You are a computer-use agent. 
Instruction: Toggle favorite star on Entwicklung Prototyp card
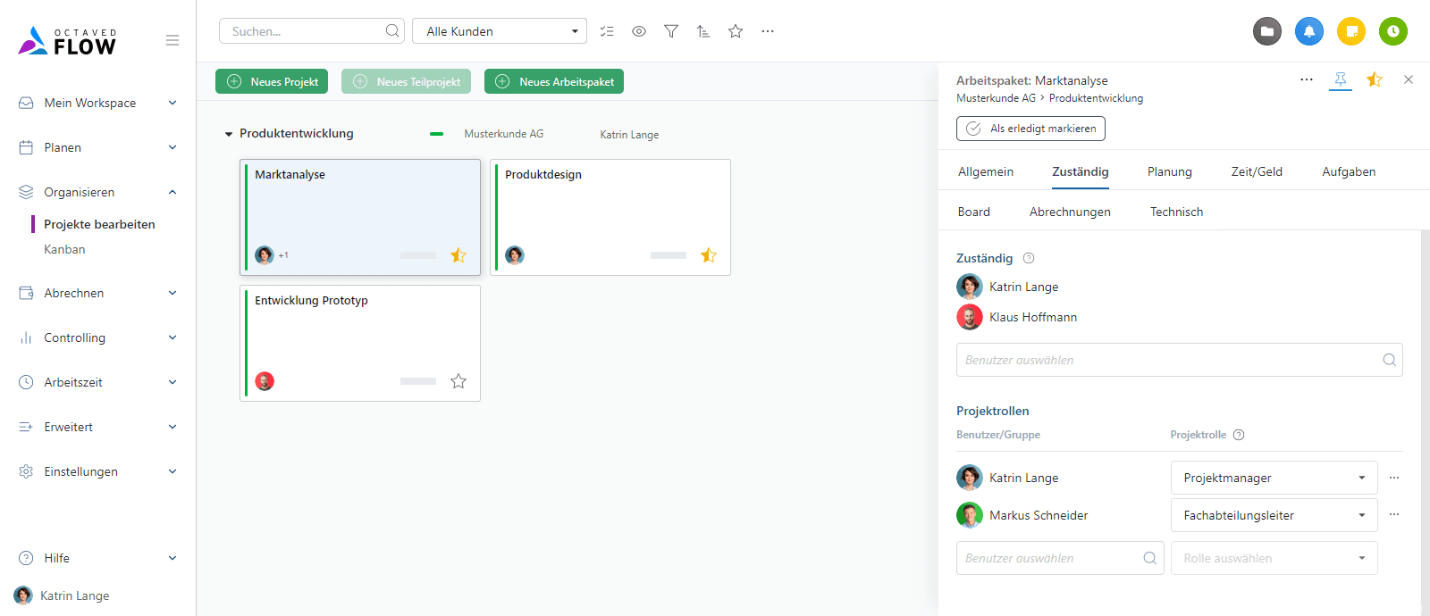click(458, 381)
